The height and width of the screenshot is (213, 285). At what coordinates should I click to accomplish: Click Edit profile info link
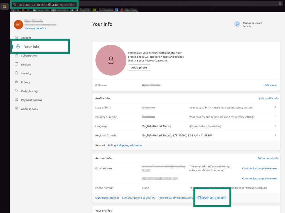[269, 98]
